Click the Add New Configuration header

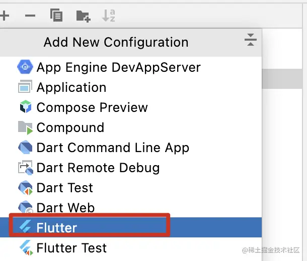(116, 42)
